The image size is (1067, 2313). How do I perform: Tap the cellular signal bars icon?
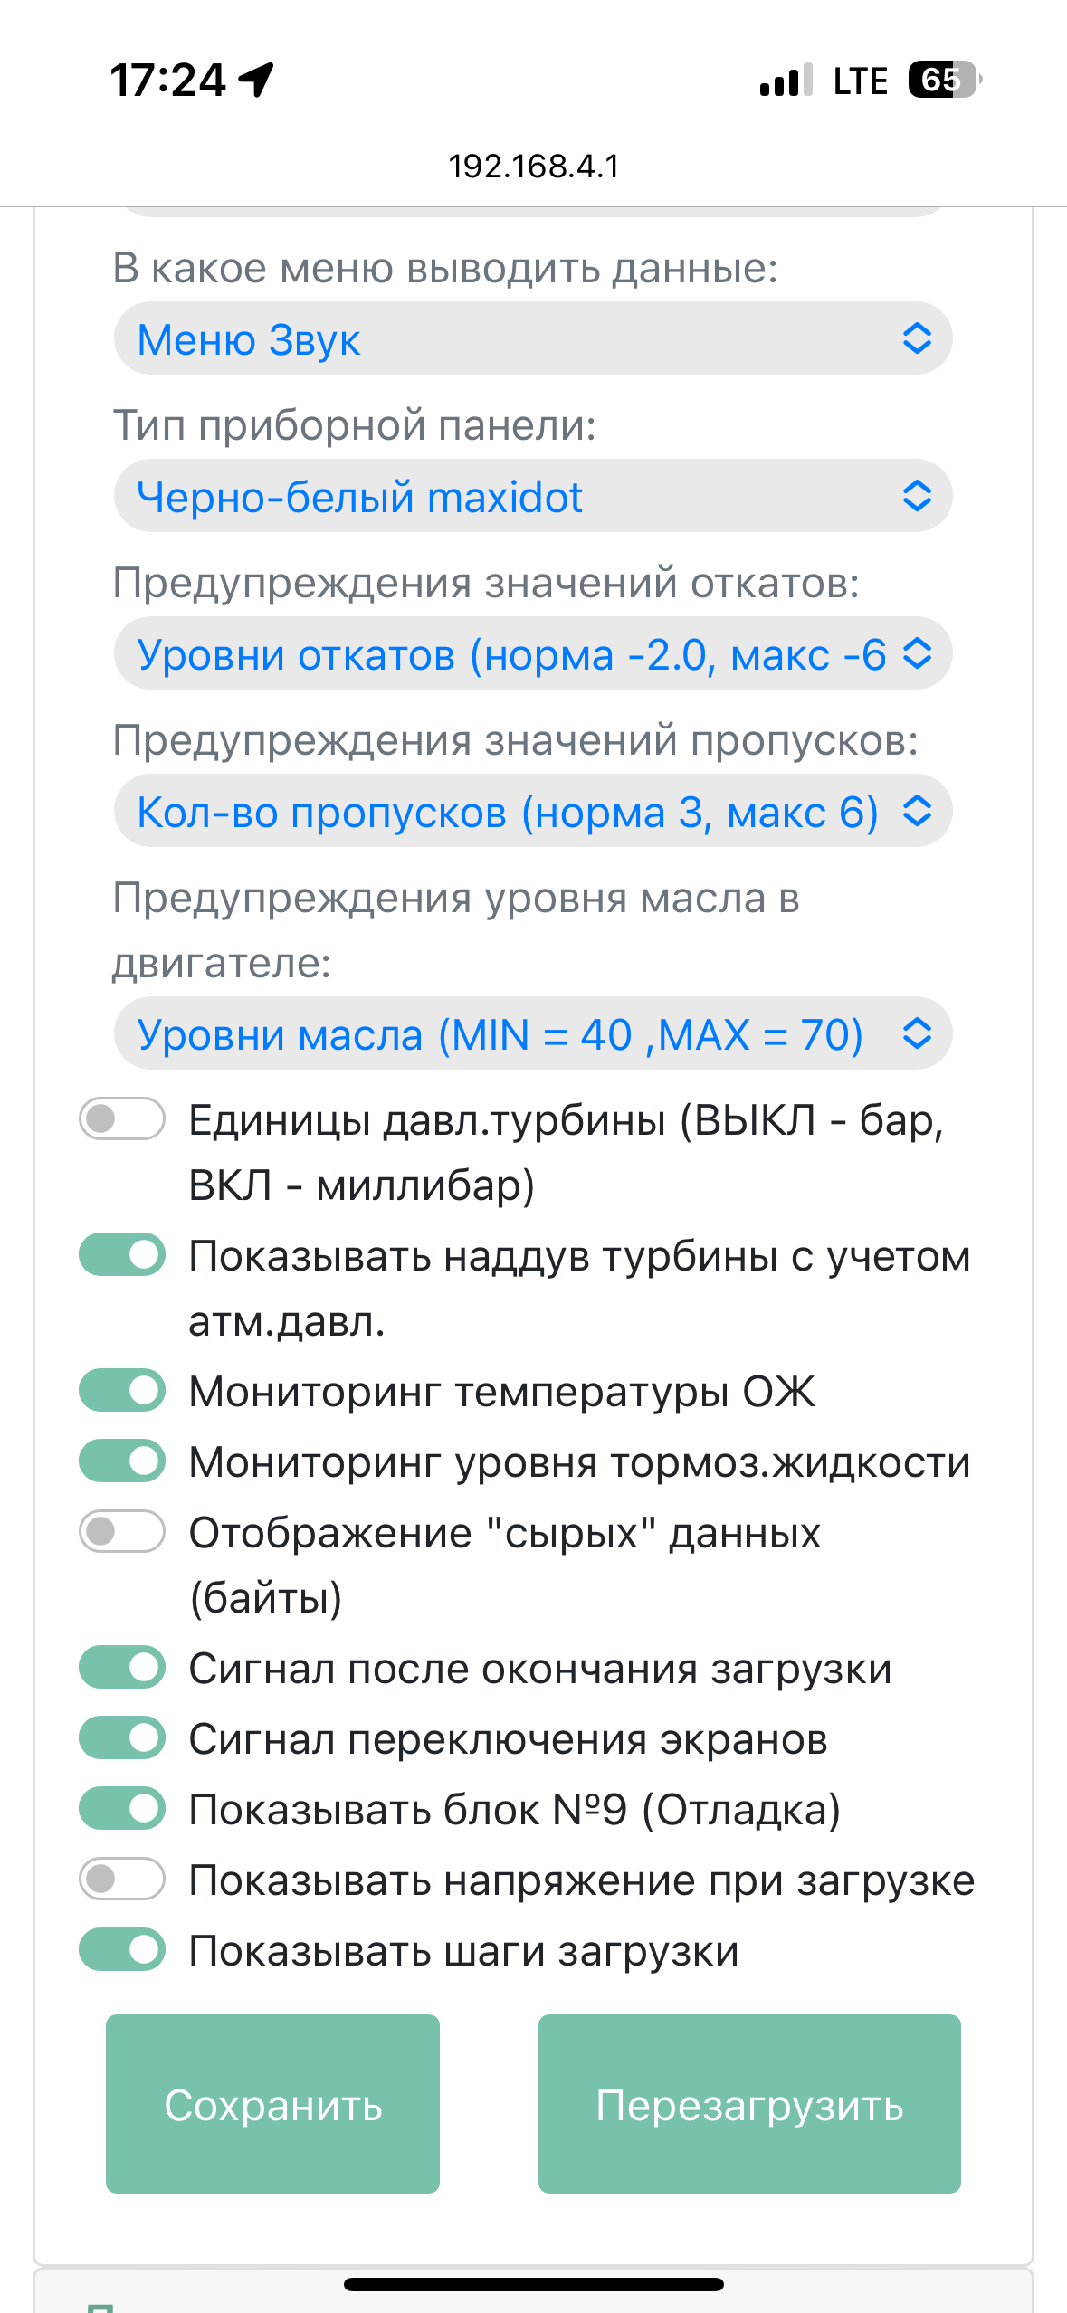786,81
